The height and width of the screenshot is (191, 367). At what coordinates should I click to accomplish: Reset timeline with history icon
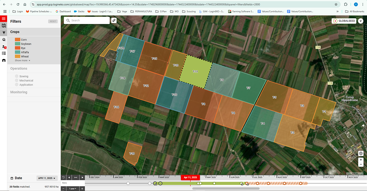click(64, 177)
